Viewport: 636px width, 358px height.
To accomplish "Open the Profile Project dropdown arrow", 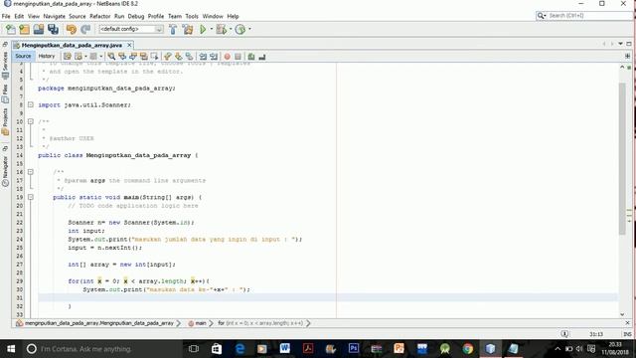I will [249, 29].
